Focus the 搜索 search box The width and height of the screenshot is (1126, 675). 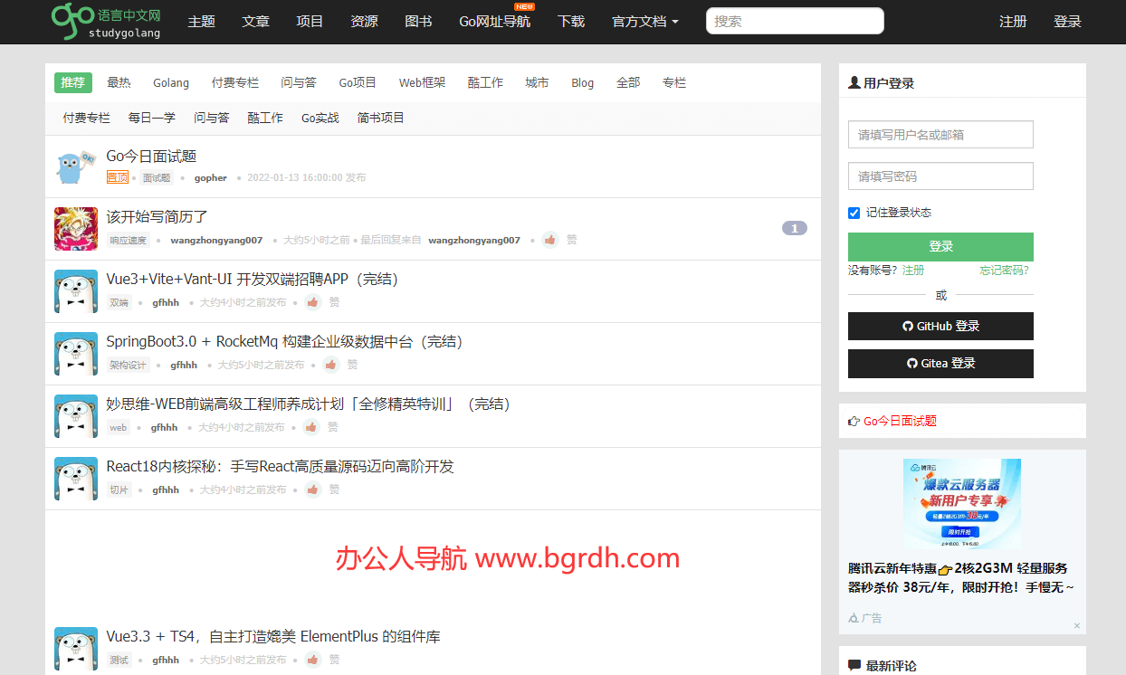[x=795, y=21]
